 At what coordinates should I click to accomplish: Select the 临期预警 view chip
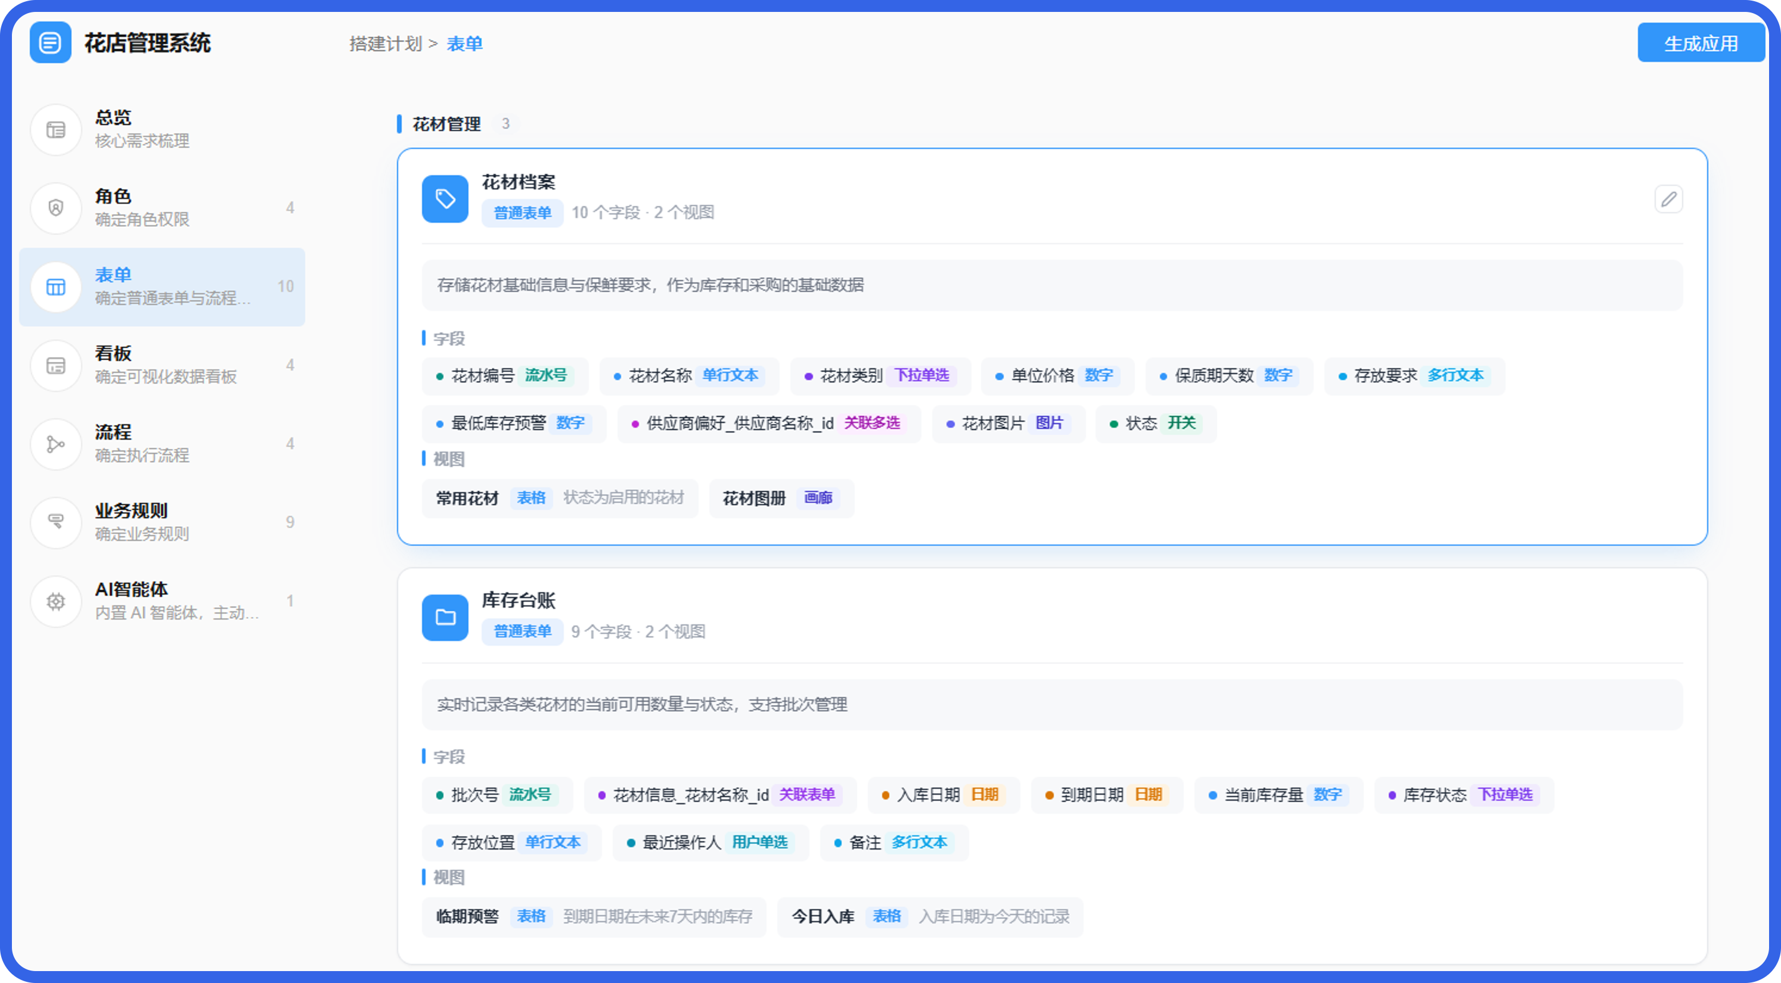pyautogui.click(x=594, y=917)
